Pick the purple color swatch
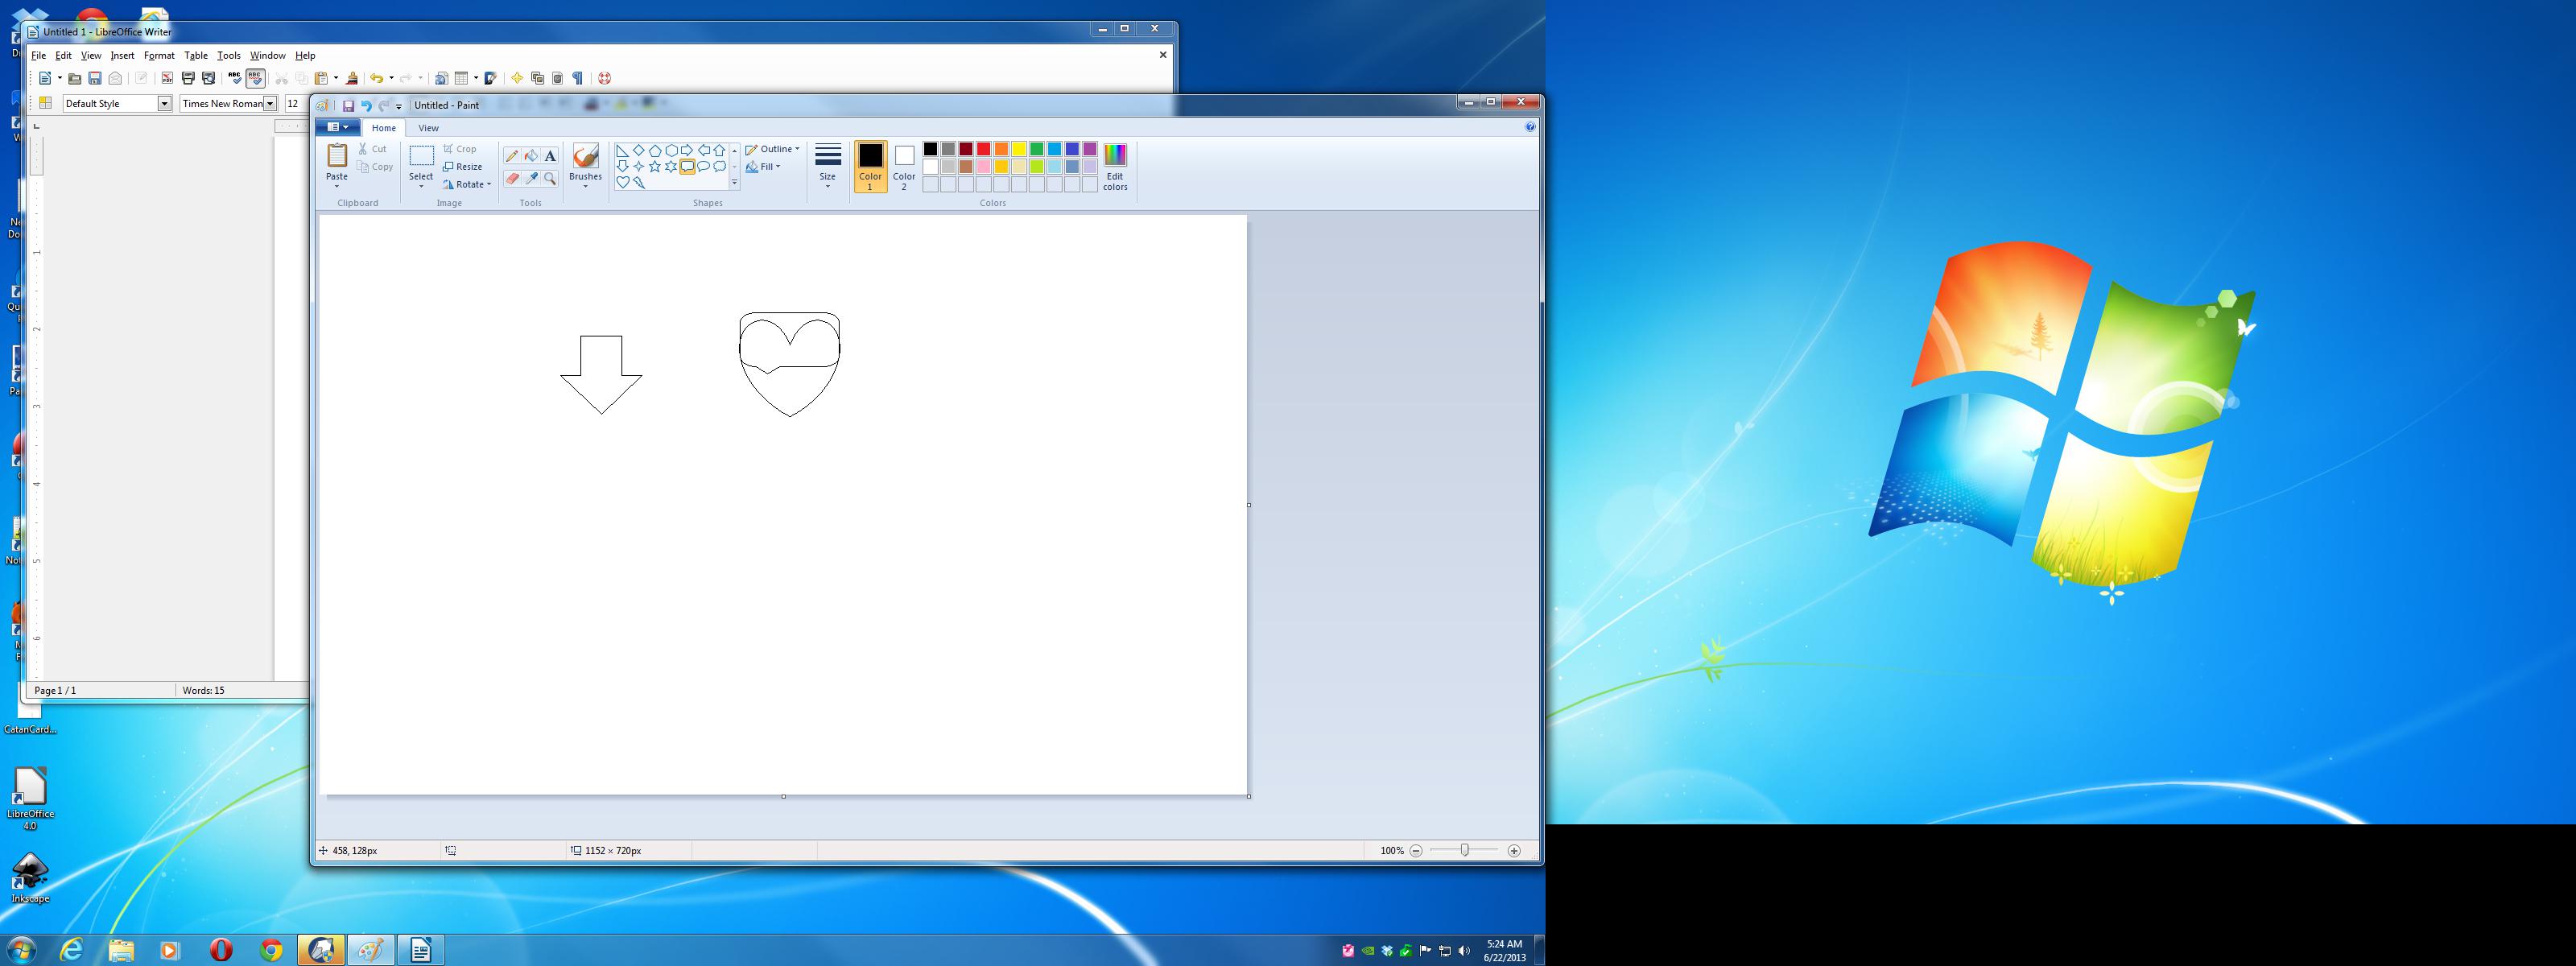 pos(1090,149)
